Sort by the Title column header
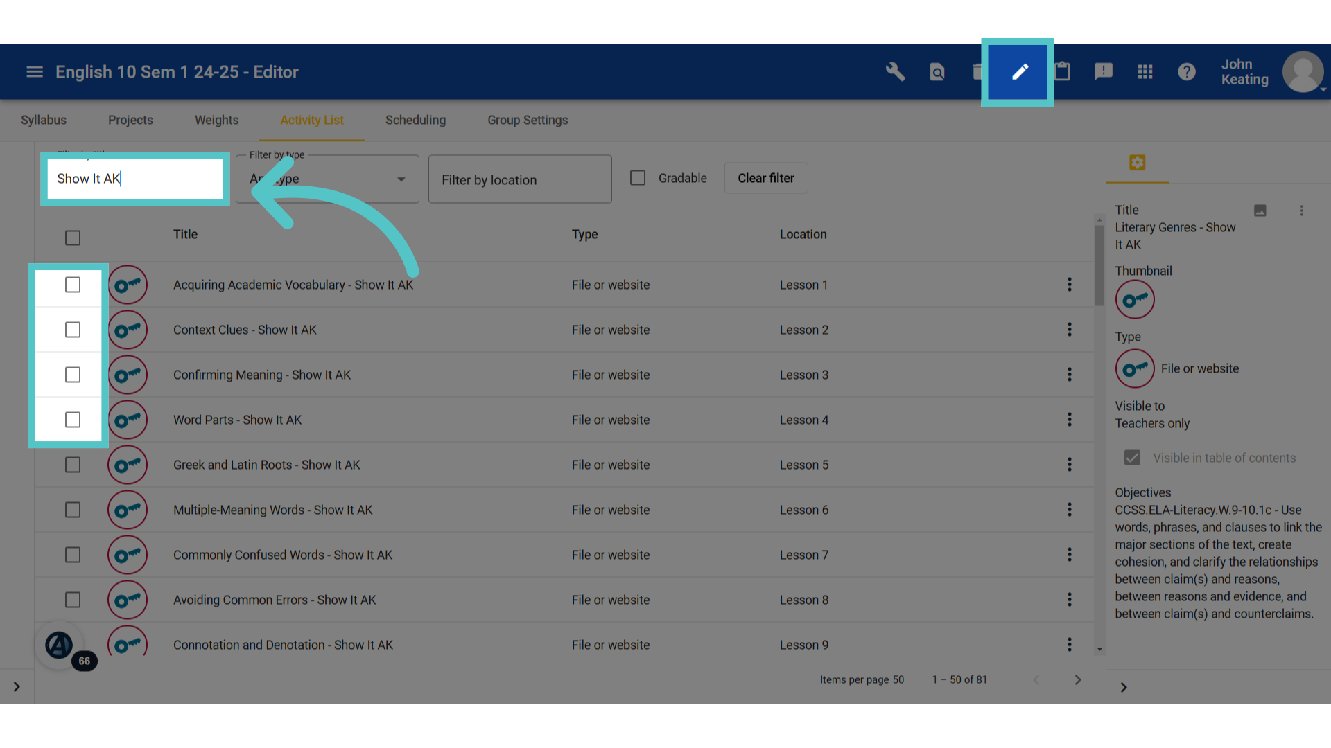This screenshot has height=748, width=1331. click(185, 234)
